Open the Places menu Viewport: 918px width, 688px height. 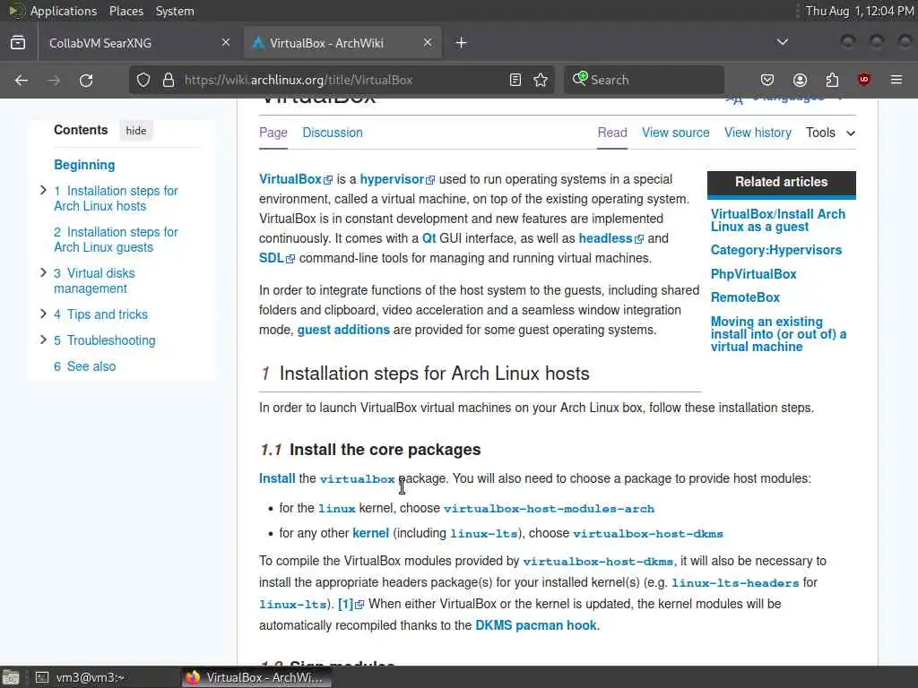(126, 11)
